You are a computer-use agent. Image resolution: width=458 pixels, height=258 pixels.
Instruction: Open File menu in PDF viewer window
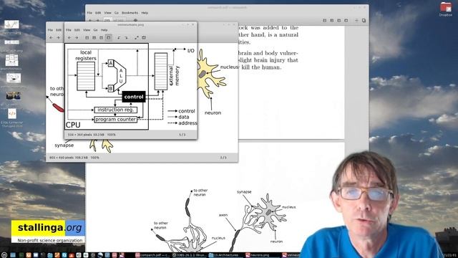(x=89, y=13)
